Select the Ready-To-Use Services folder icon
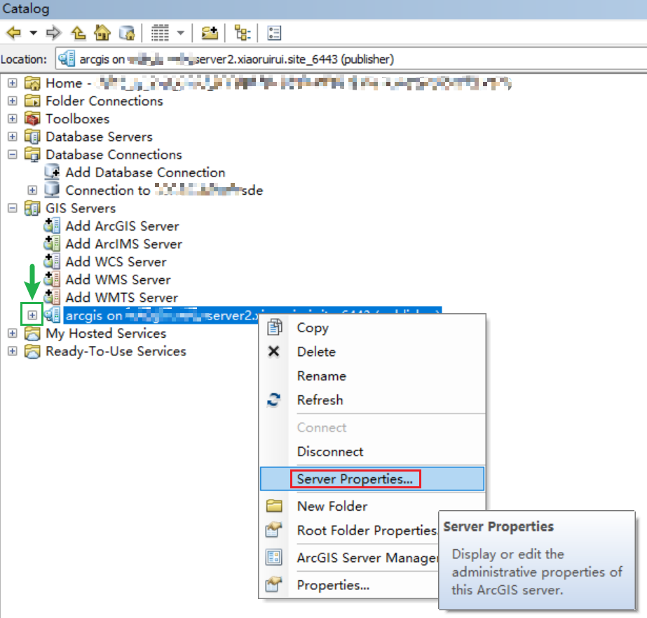The width and height of the screenshot is (647, 618). [32, 351]
